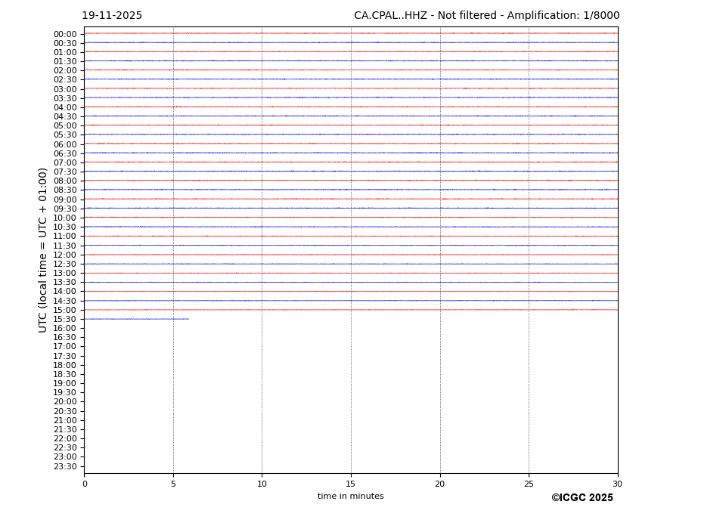Viewport: 701px width, 526px height.
Task: Click the right end of the partial 15:30 trace
Action: pos(188,319)
